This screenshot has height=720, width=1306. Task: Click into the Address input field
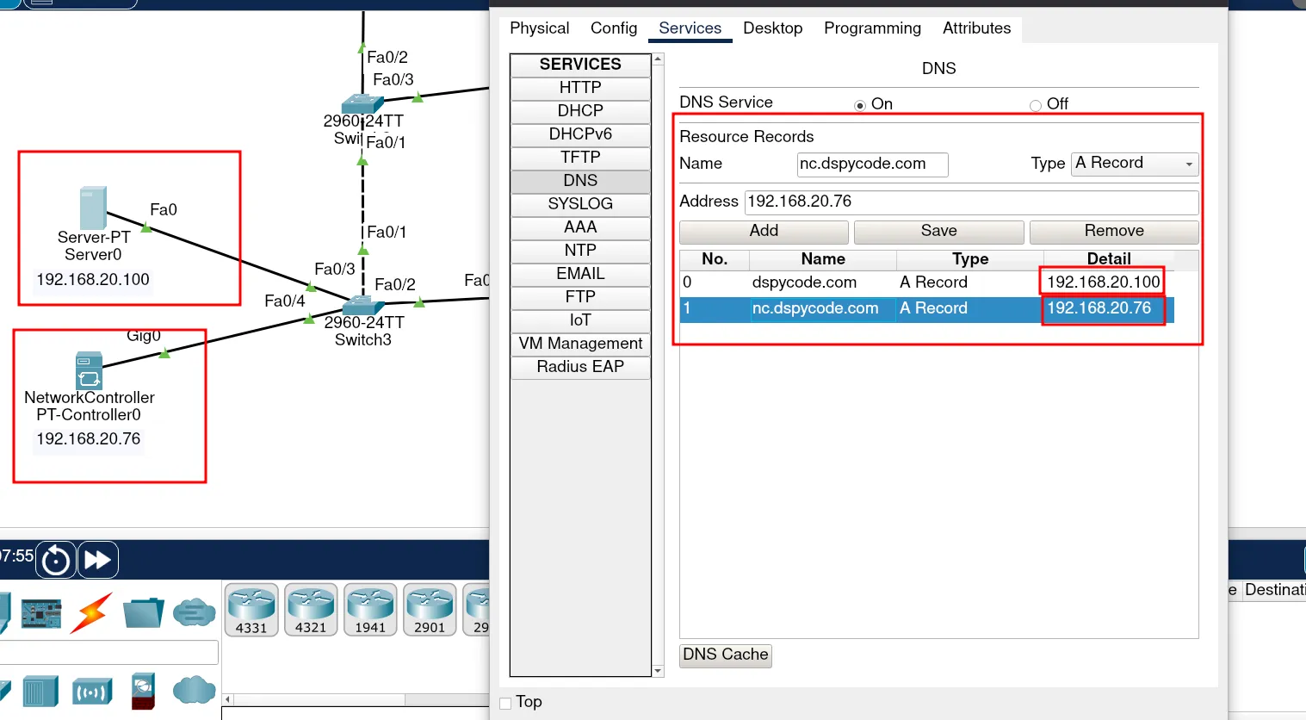[x=970, y=202]
